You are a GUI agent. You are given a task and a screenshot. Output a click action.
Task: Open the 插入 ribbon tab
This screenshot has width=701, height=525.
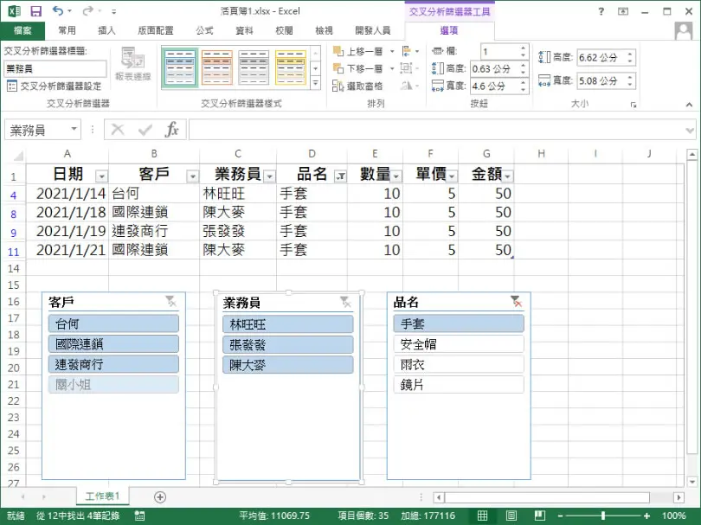[x=106, y=30]
